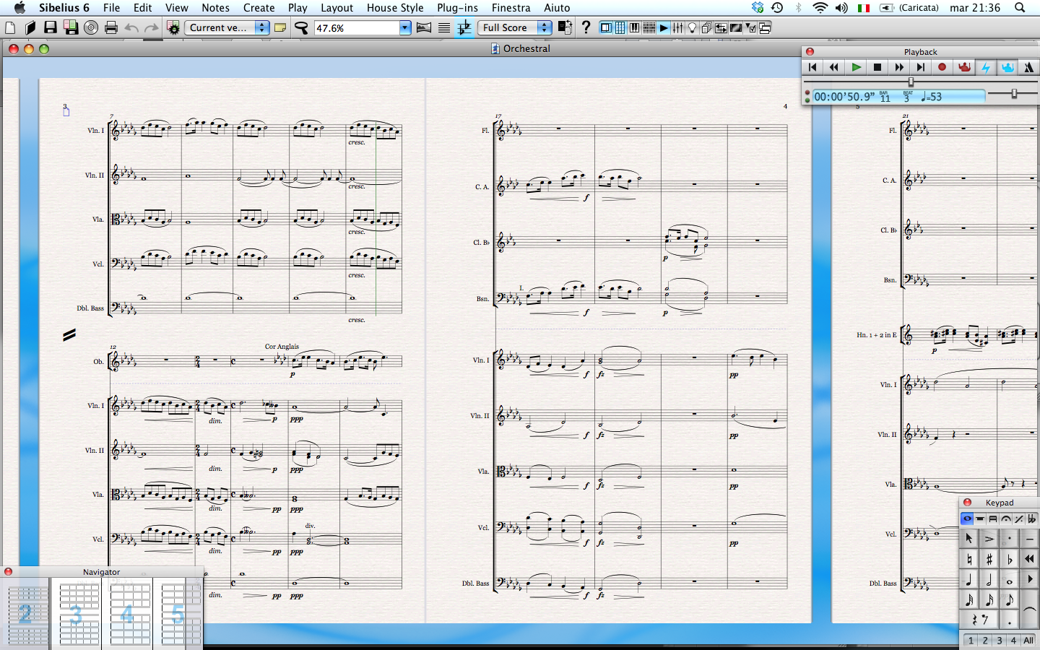Open the Plug-ins menu

point(457,8)
